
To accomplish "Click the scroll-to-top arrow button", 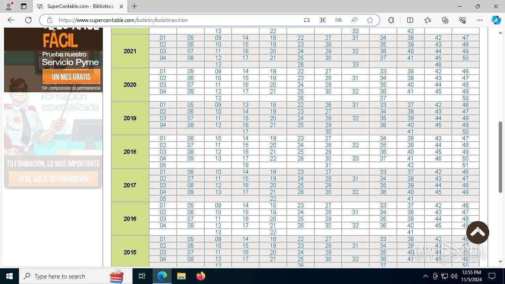I will coord(478,232).
